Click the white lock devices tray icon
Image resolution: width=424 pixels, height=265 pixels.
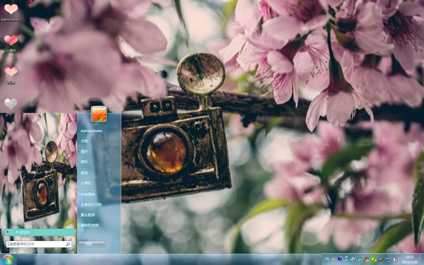[360, 259]
